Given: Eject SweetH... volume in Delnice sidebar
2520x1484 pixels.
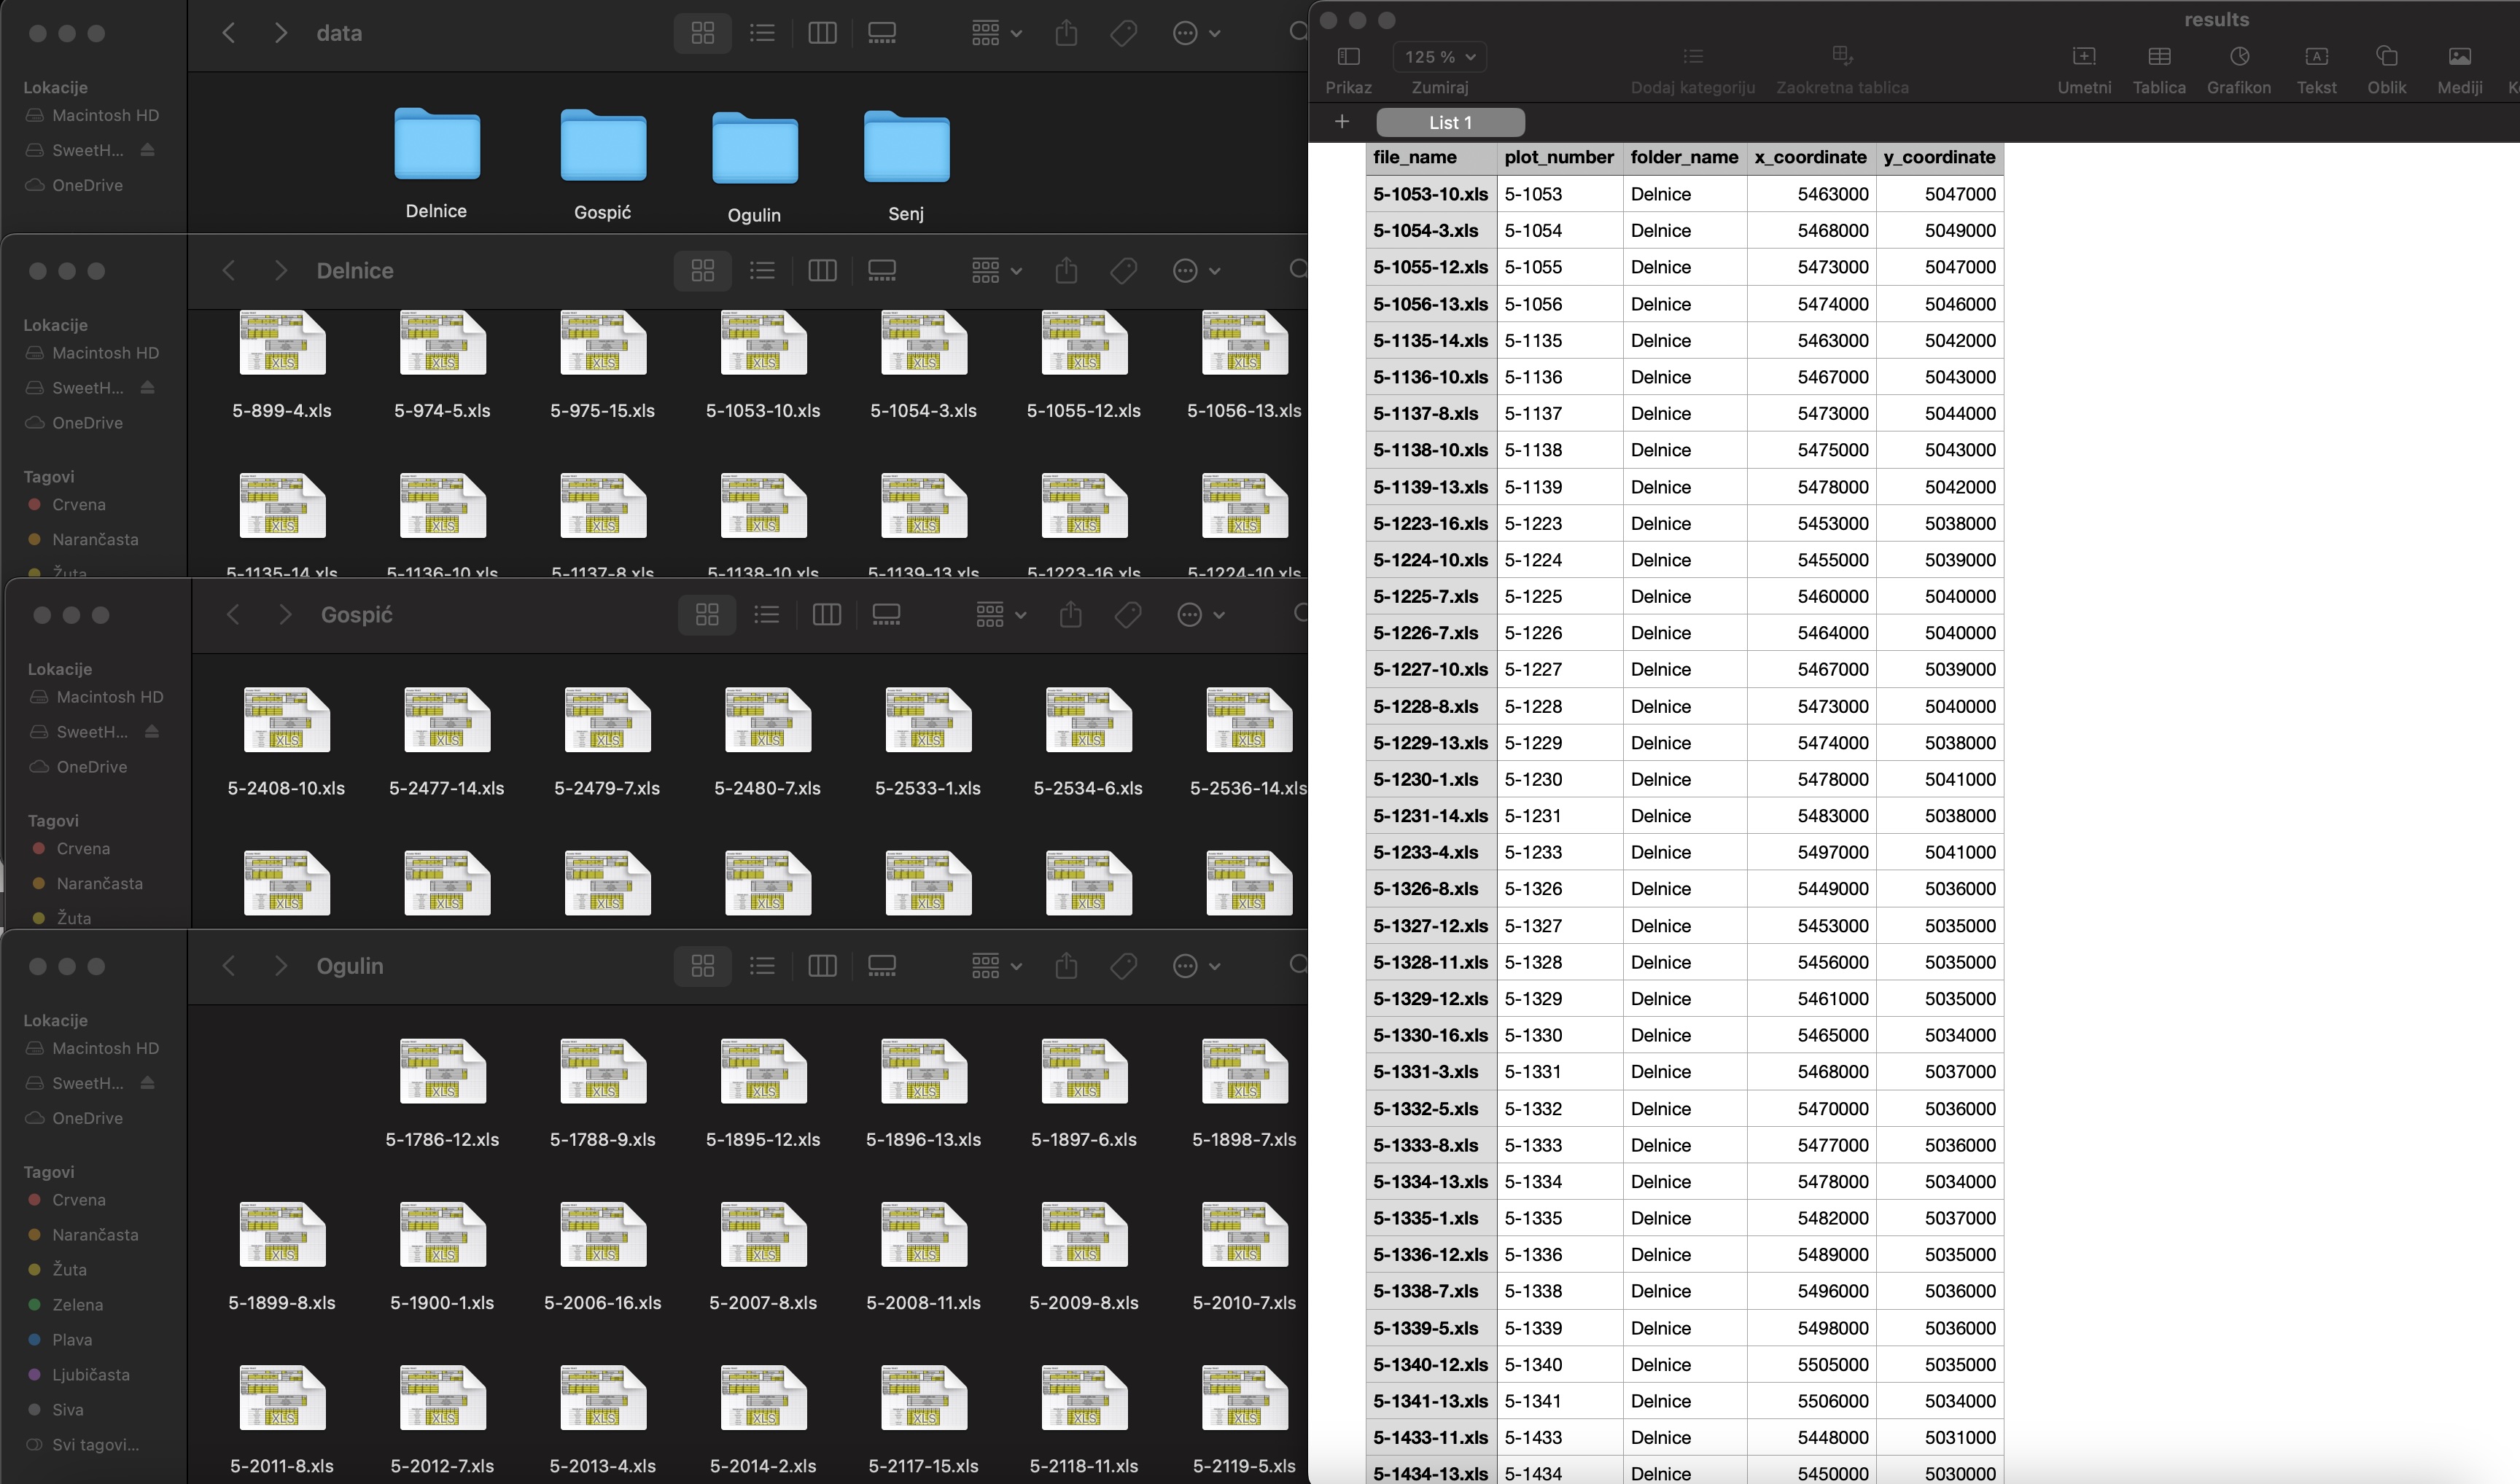Looking at the screenshot, I should [148, 388].
